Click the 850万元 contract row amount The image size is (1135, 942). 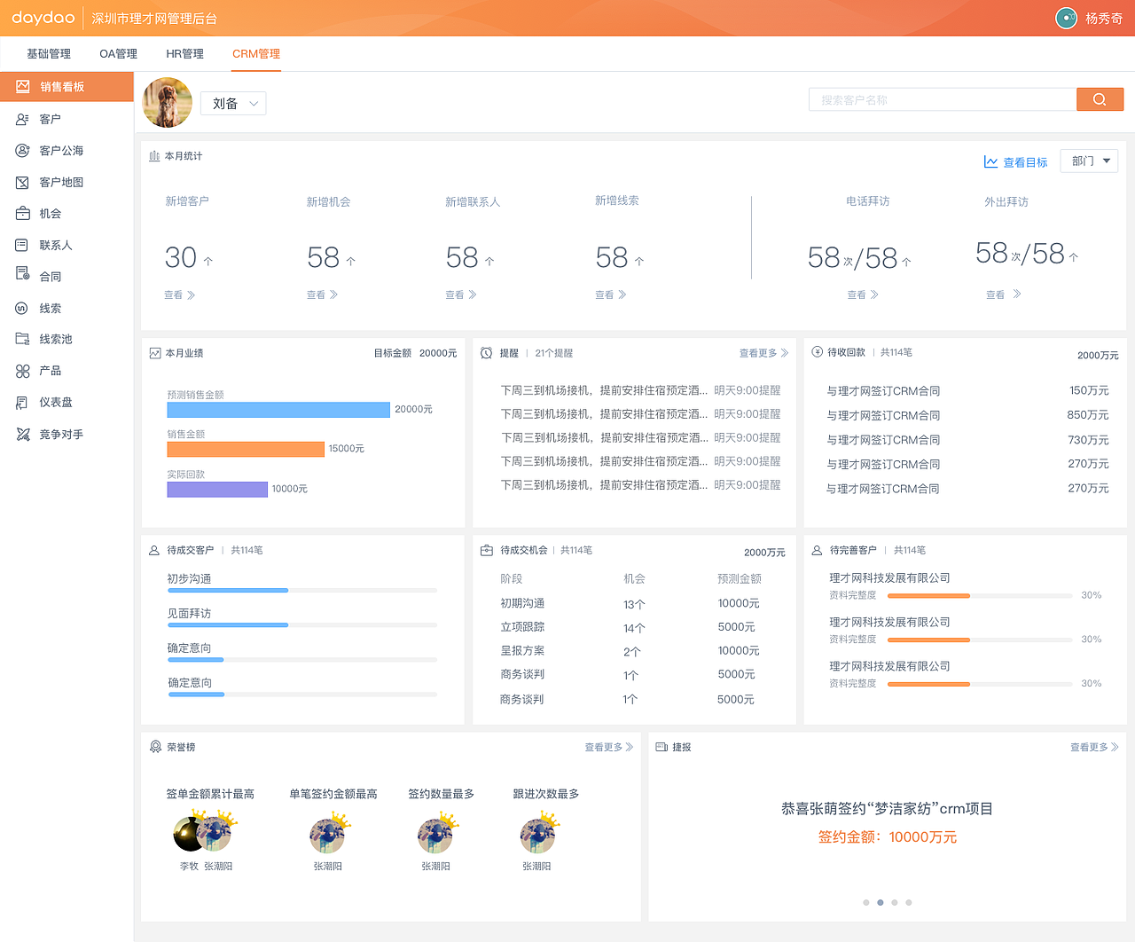pos(1088,415)
